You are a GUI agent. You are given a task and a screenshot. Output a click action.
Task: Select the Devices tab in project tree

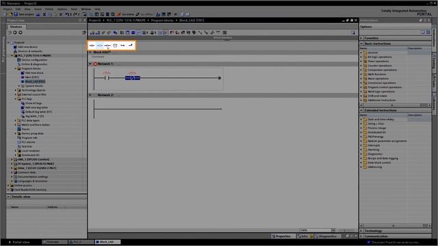[16, 27]
